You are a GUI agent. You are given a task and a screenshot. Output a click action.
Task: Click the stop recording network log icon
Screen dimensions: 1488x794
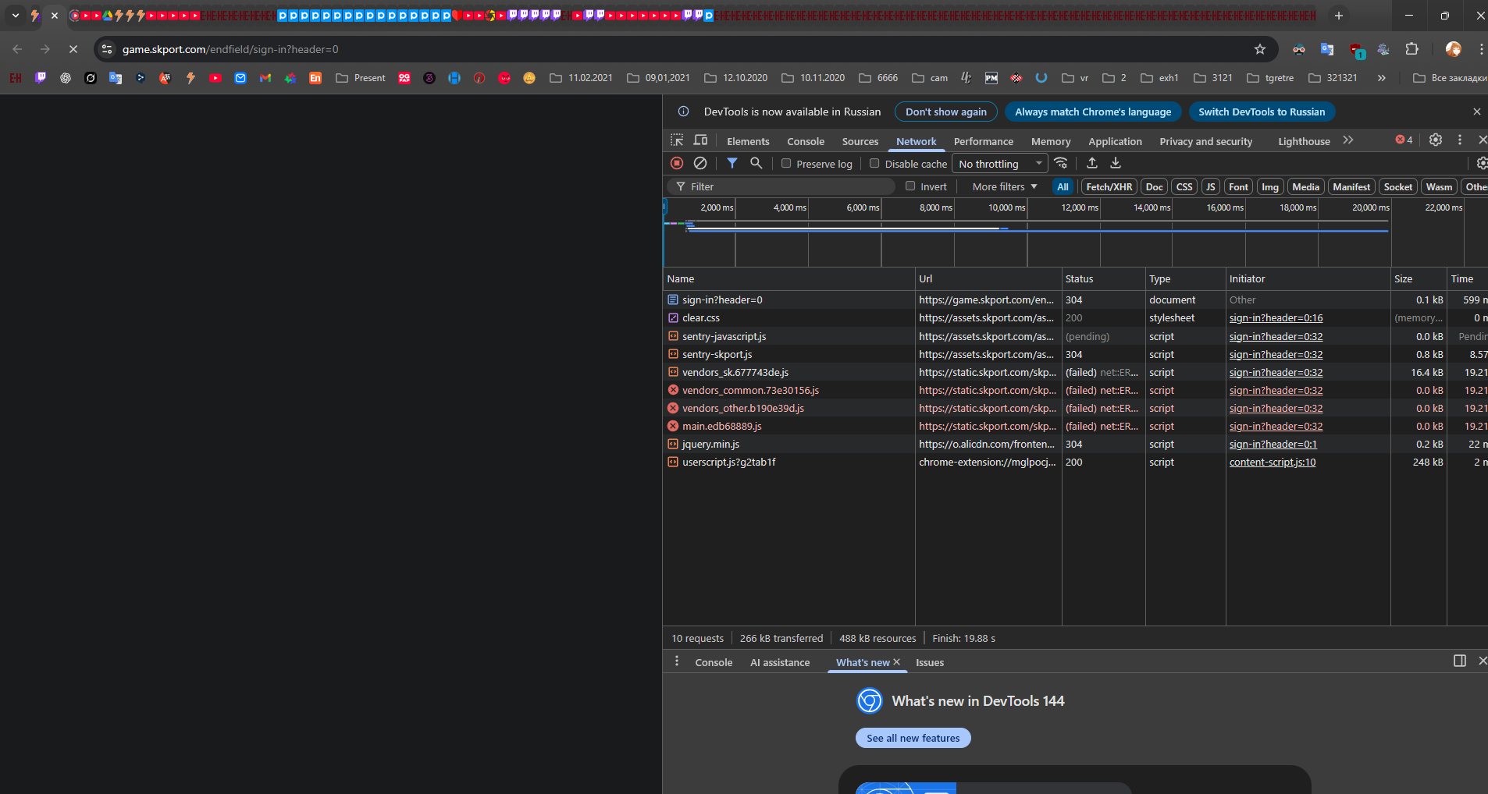(677, 163)
